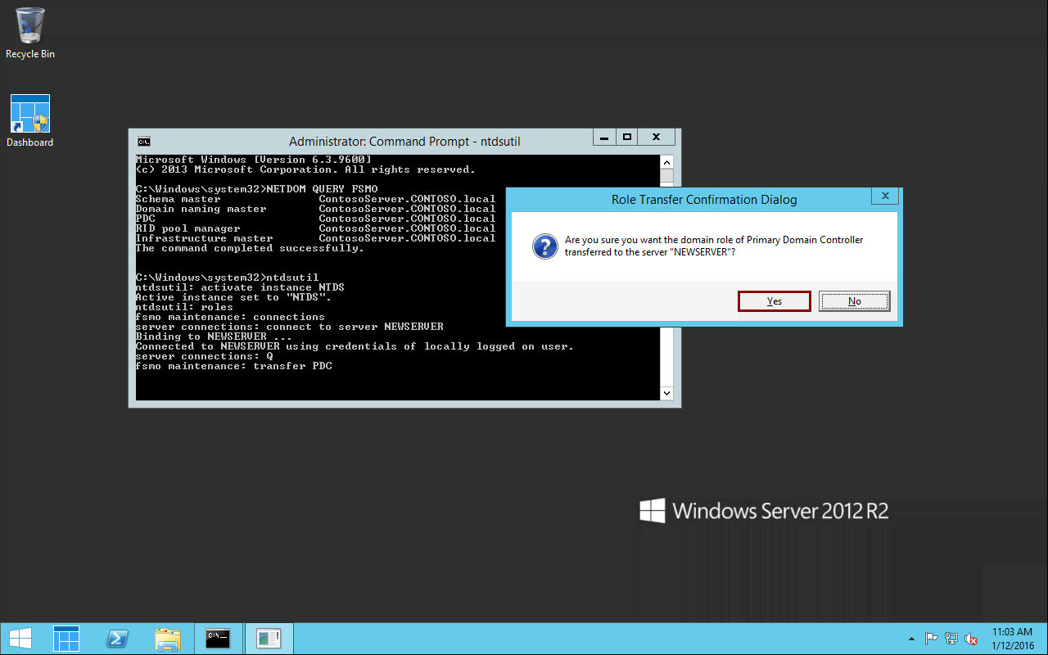Confirm the role transfer by clicking Yes
This screenshot has width=1048, height=655.
coord(773,300)
